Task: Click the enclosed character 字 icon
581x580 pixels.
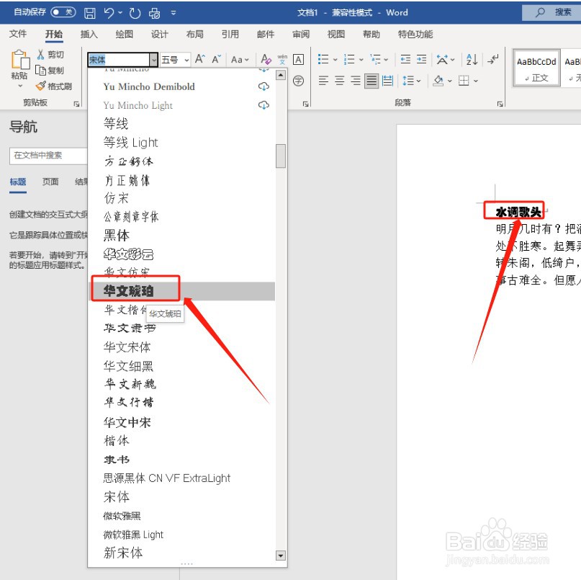Action: tap(298, 81)
